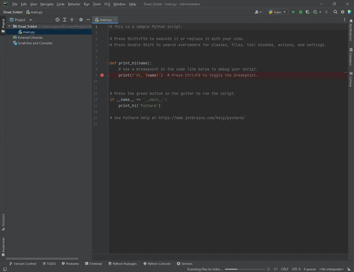Select Opened File target icon
The width and height of the screenshot is (354, 272).
(x=58, y=20)
